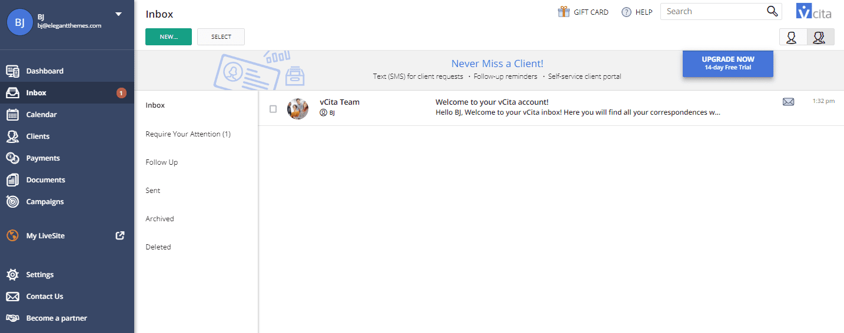Open Calendar from sidebar menu

coord(42,115)
